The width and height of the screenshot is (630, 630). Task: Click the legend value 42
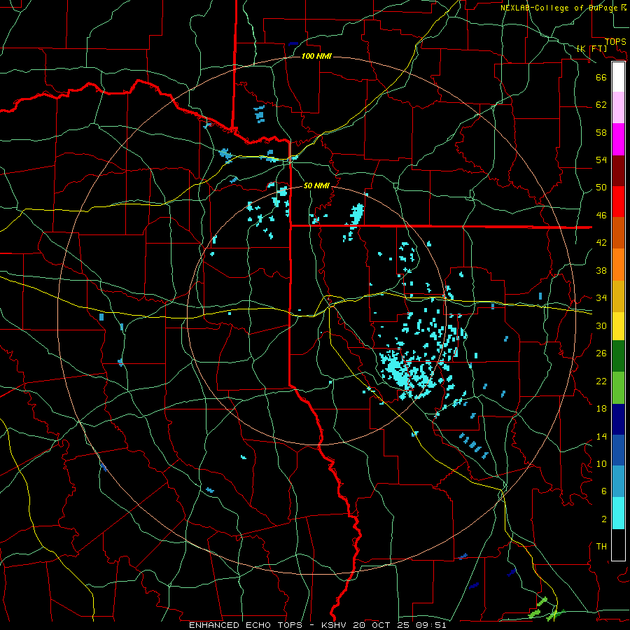(x=601, y=243)
